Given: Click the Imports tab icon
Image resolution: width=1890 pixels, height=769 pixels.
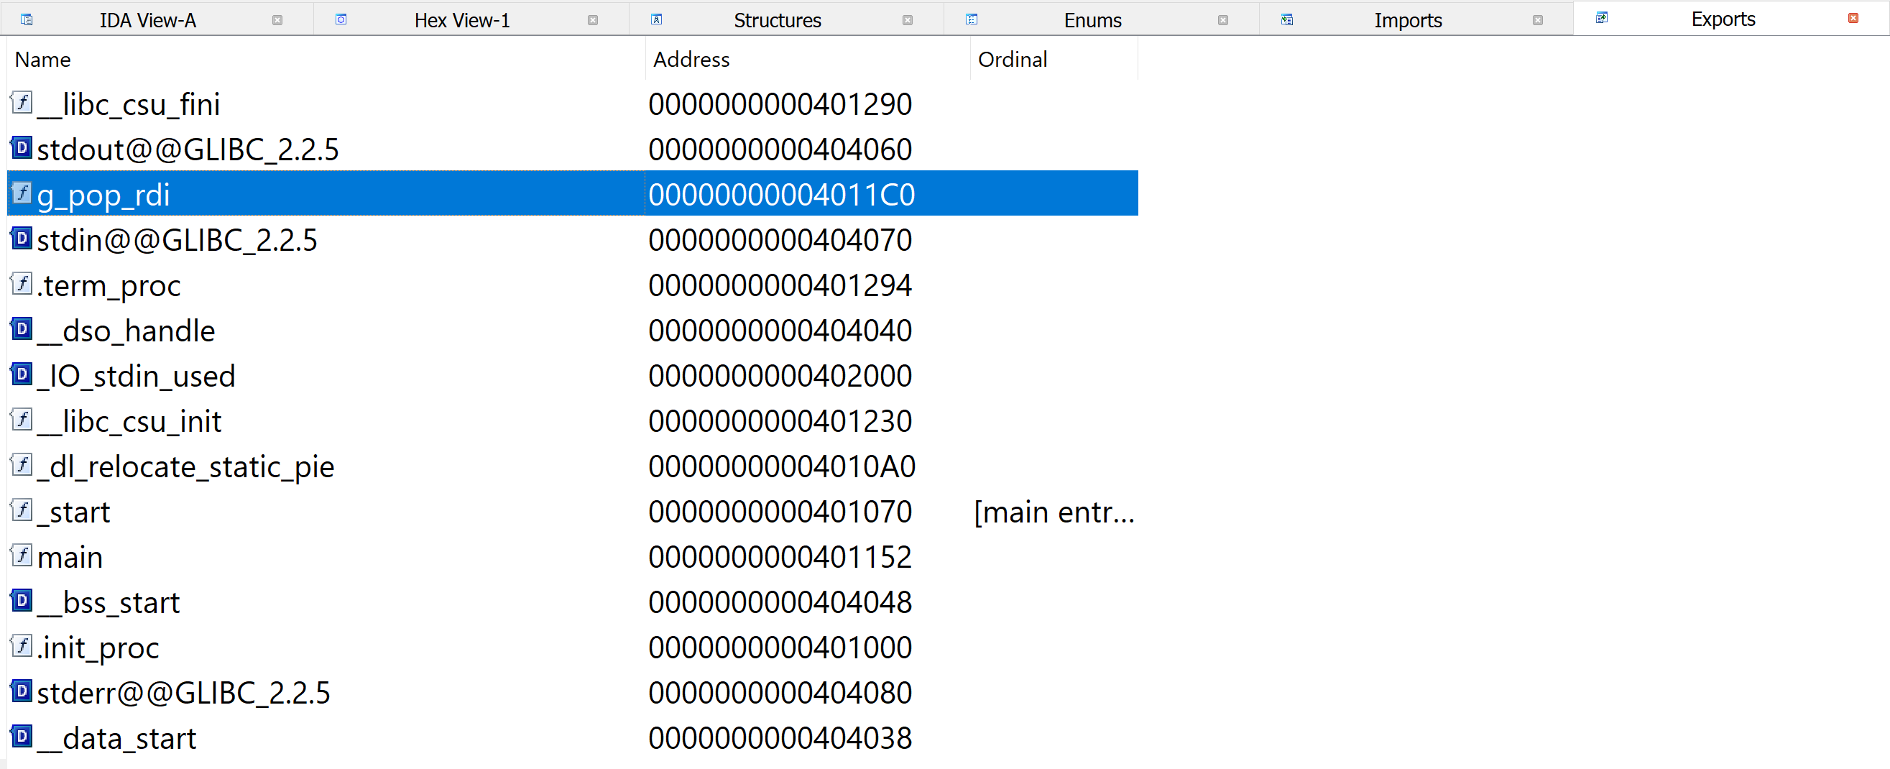Looking at the screenshot, I should (x=1286, y=19).
